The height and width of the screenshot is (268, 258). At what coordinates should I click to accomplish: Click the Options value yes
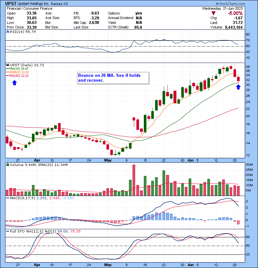[x=139, y=13]
